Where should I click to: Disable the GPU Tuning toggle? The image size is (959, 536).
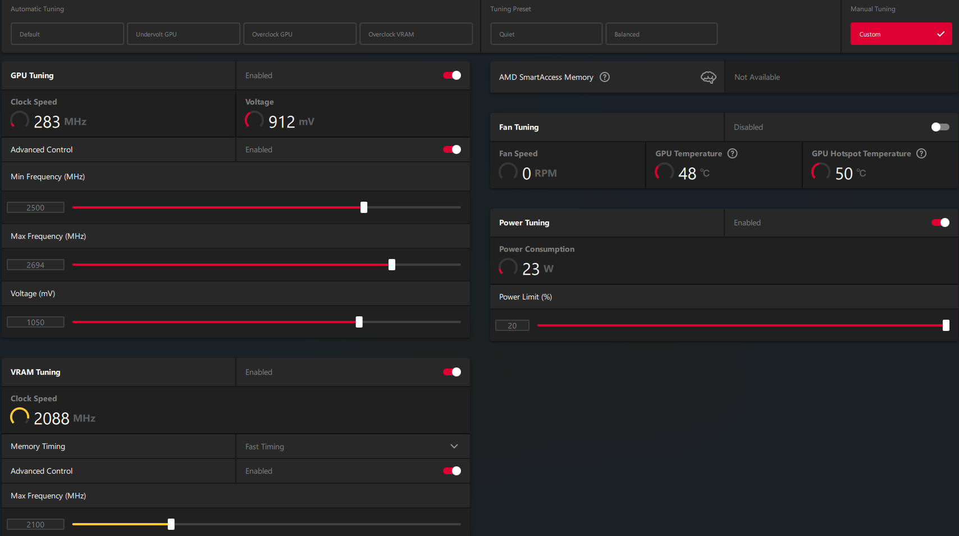point(452,75)
